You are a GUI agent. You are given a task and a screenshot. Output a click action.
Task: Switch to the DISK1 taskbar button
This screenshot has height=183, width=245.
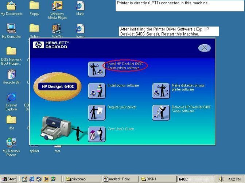point(158,179)
